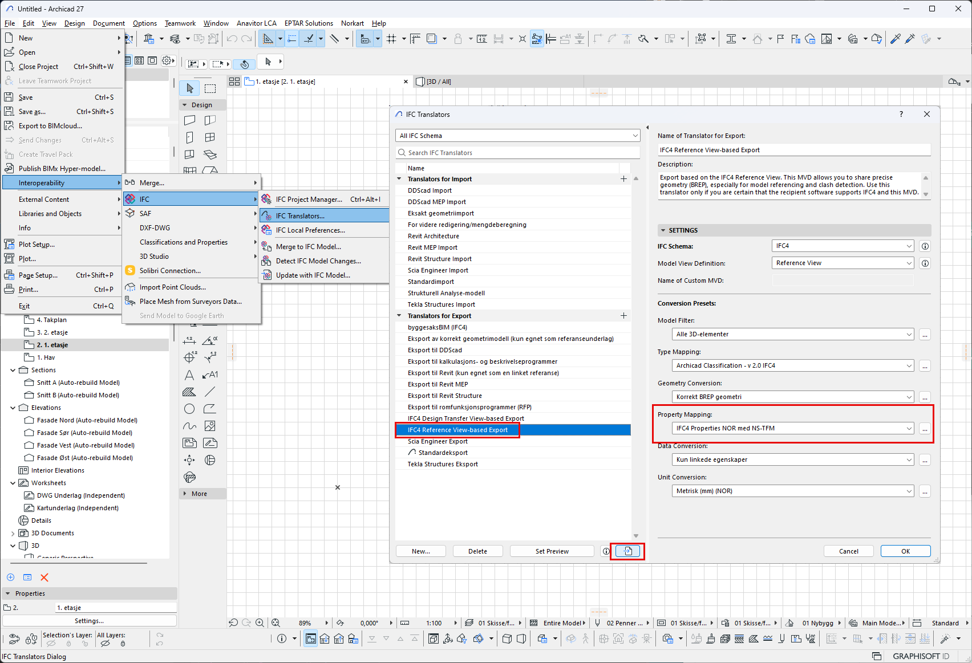This screenshot has height=663, width=972.
Task: Click info icon next to IFC Schema
Action: [925, 246]
